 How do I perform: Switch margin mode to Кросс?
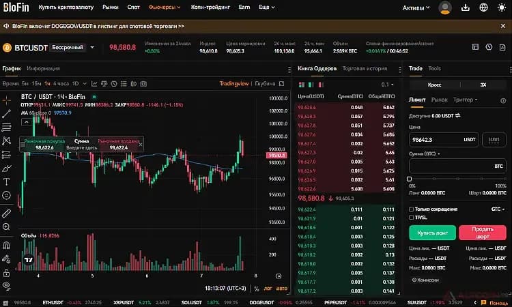click(434, 85)
